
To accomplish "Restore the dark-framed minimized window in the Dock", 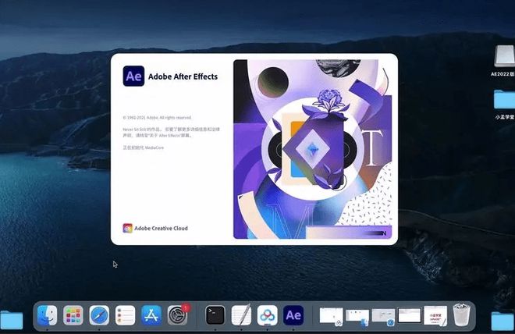I will coord(409,315).
